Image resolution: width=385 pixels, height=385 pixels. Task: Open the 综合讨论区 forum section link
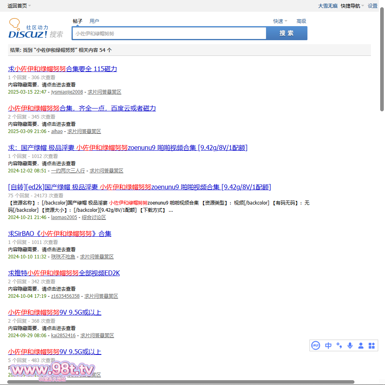click(x=94, y=217)
